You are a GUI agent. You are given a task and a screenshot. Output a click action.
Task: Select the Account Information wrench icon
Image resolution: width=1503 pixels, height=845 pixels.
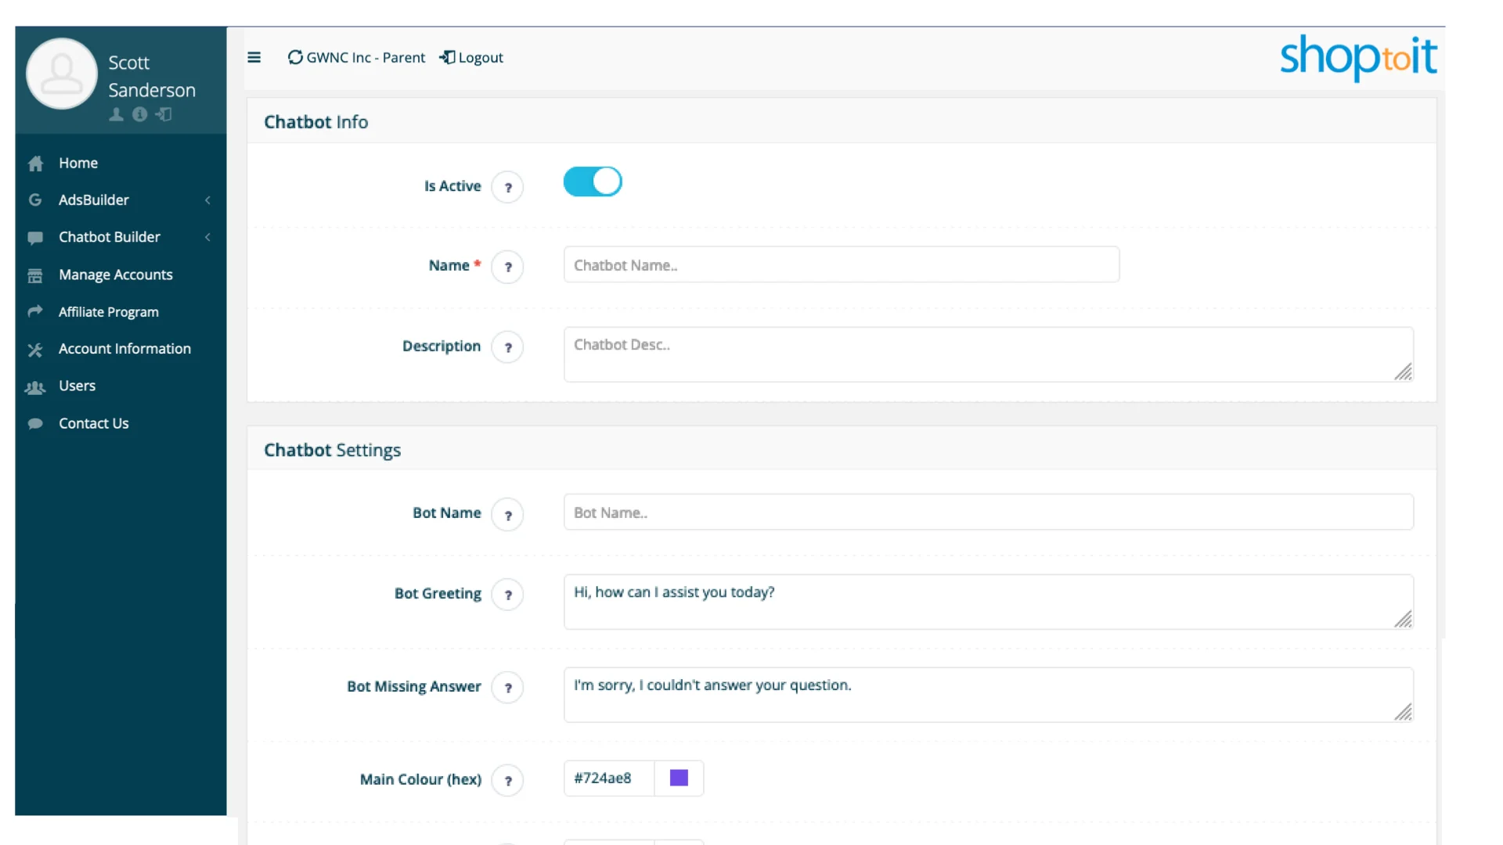(35, 349)
